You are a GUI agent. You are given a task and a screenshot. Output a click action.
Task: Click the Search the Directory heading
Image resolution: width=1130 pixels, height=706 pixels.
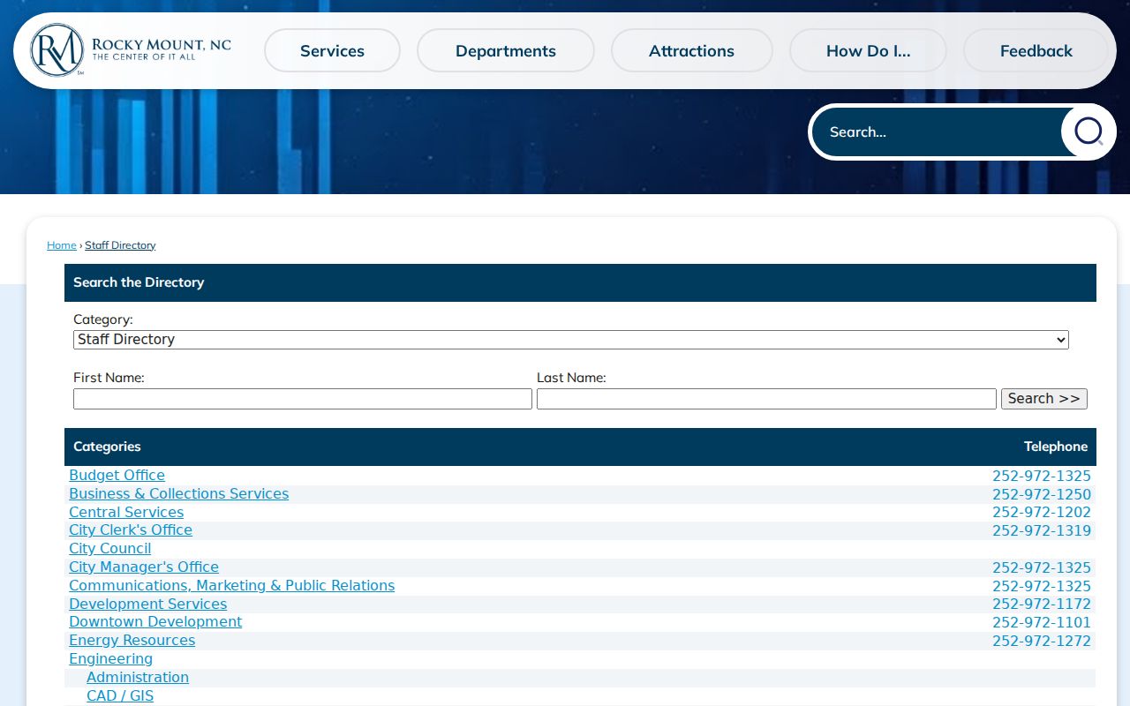(139, 282)
